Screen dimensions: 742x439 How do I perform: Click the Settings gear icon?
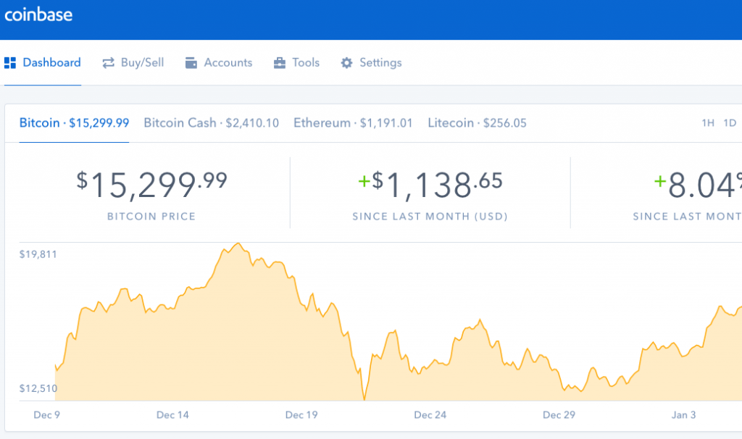346,63
